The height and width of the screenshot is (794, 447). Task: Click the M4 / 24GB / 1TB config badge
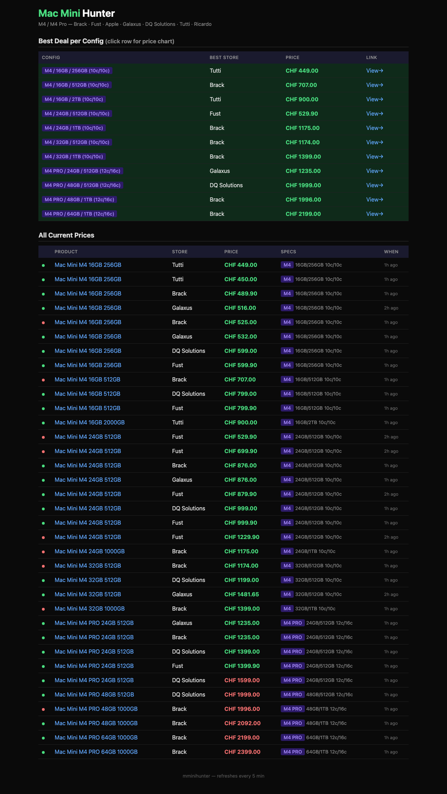point(74,128)
